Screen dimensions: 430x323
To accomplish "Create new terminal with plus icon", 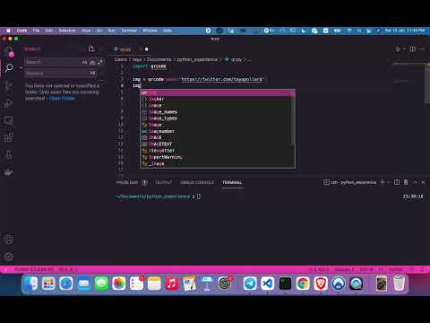I will click(x=382, y=182).
